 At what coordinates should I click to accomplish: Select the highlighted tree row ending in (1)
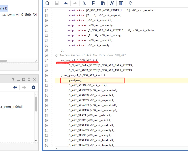pyautogui.click(x=4, y=8)
